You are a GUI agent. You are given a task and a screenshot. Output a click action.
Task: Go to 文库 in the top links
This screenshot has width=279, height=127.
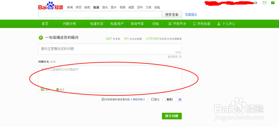point(149,8)
